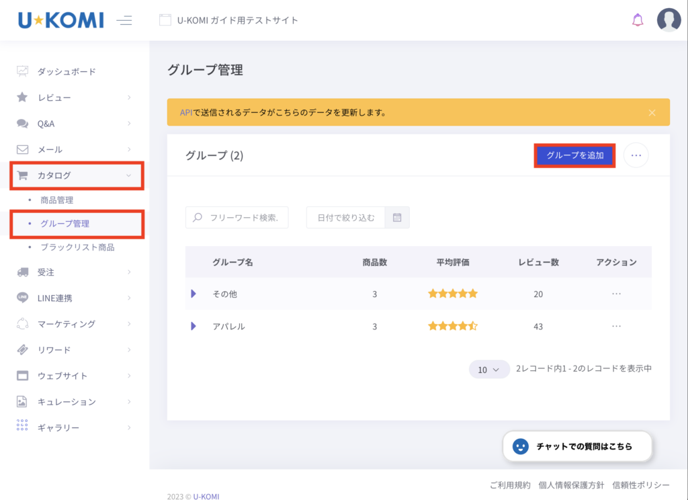The image size is (688, 500).
Task: Click the calendar icon beside date filter
Action: [397, 217]
